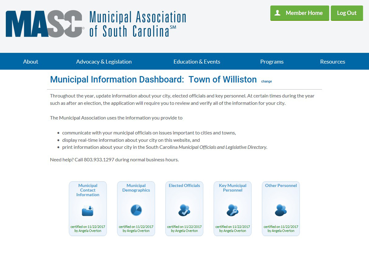This screenshot has height=253, width=369.
Task: Open the Municipal Demographics pie chart icon
Action: pyautogui.click(x=136, y=210)
